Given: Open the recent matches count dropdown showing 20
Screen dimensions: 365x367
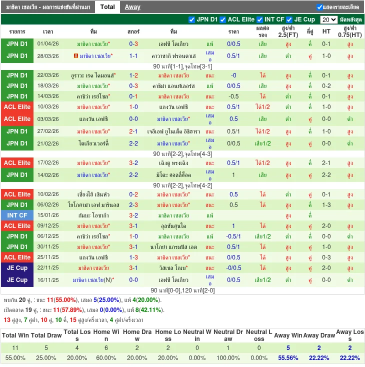Looking at the screenshot, I should pyautogui.click(x=328, y=19).
